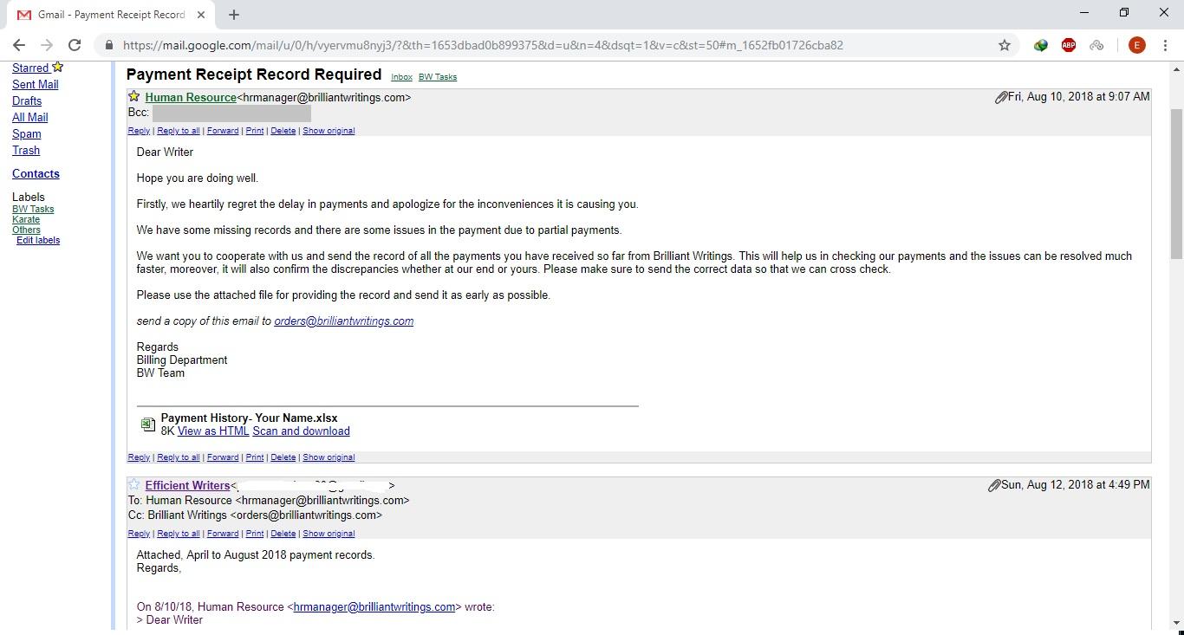
Task: Open the Starred mail folder
Action: coord(30,68)
